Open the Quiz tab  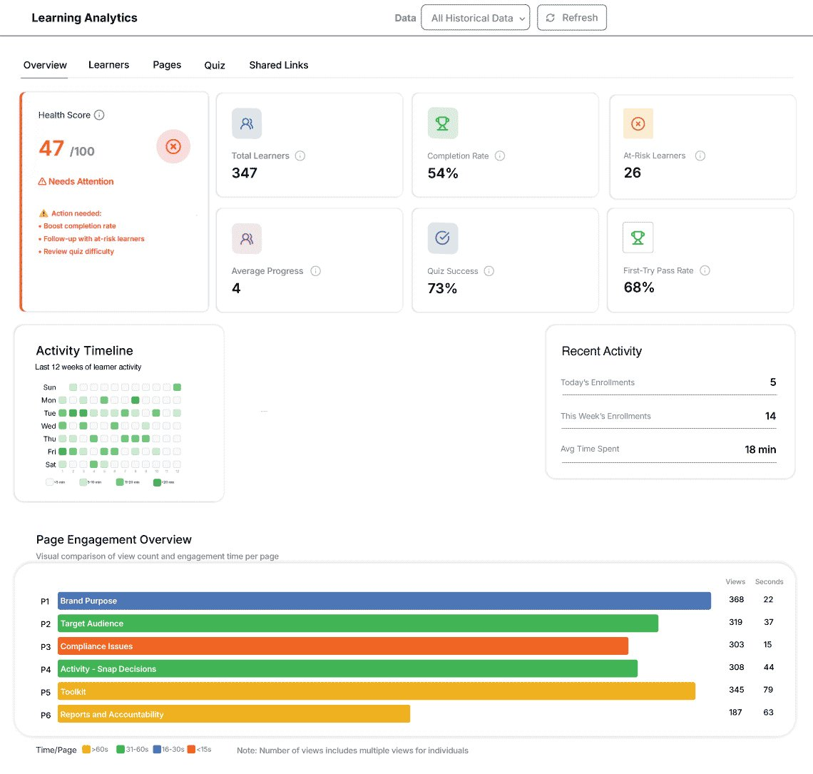215,64
